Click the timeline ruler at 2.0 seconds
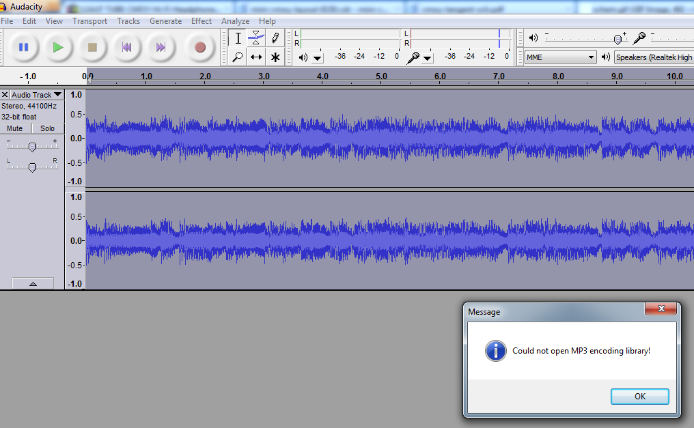694x428 pixels. [x=205, y=76]
